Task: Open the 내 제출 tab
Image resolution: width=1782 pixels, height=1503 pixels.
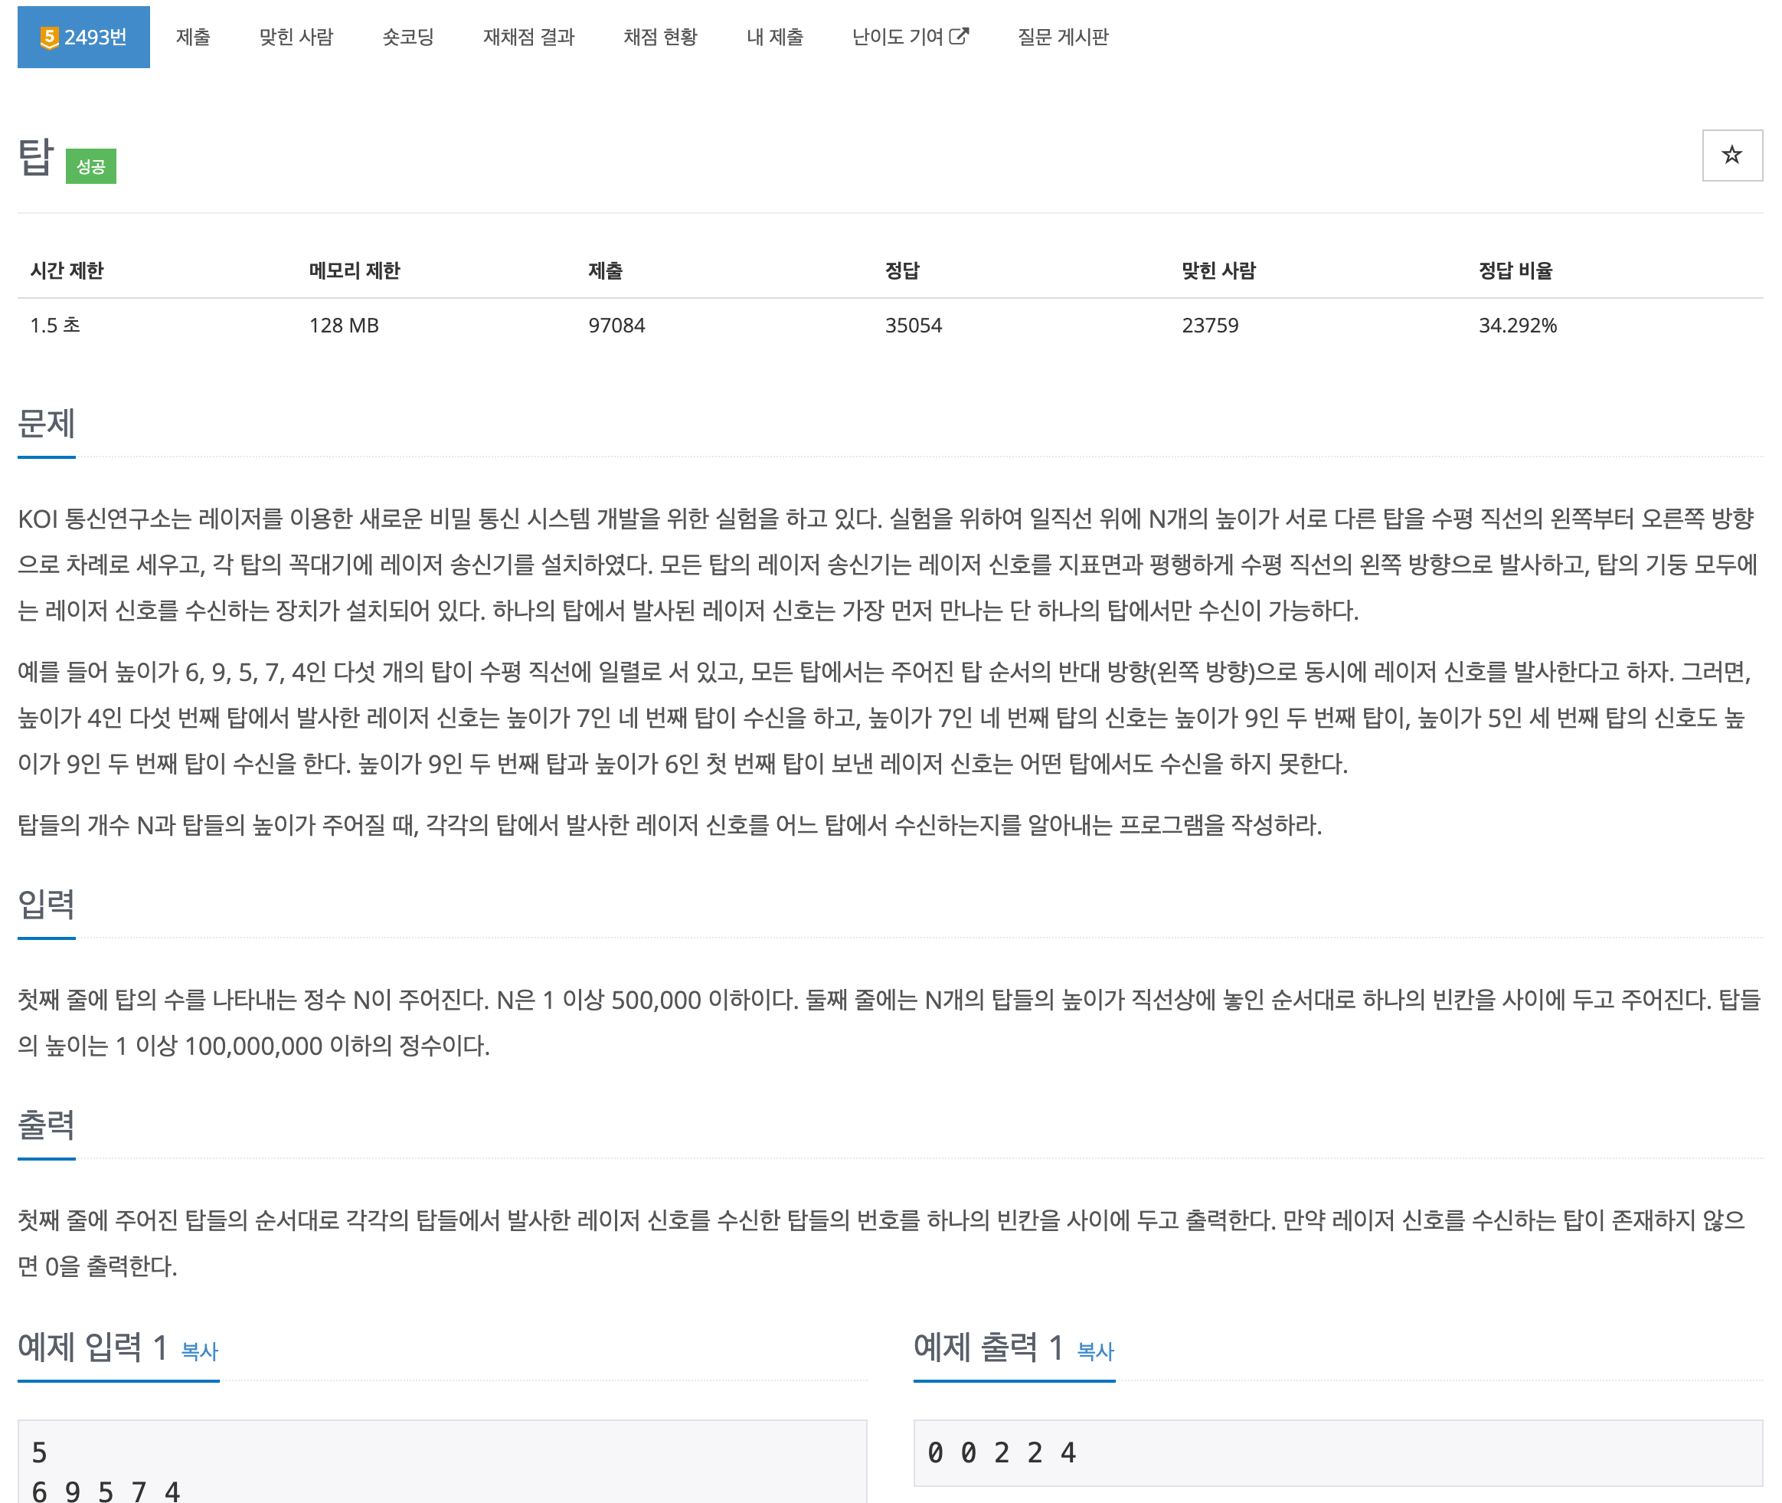Action: click(x=774, y=38)
